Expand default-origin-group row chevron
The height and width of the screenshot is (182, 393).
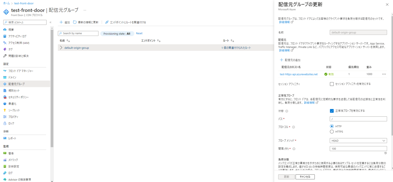61,48
